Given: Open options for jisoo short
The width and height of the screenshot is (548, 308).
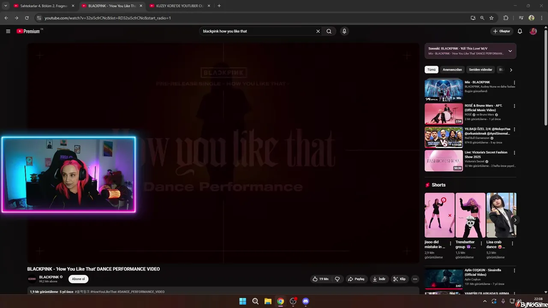Looking at the screenshot, I should click(450, 243).
